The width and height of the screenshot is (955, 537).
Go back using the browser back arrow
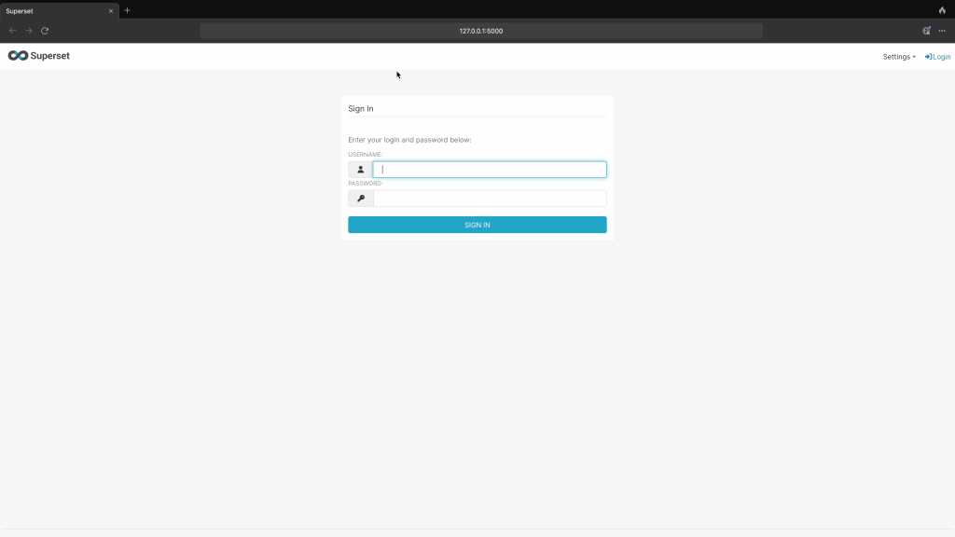coord(12,31)
